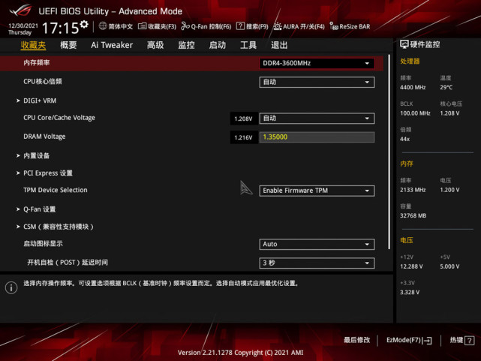Click hardware monitor screen icon
Screen dimensions: 481x361
click(404, 44)
